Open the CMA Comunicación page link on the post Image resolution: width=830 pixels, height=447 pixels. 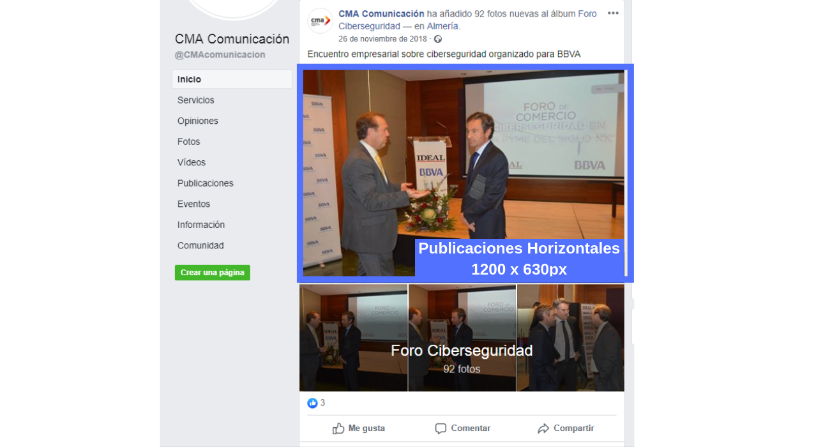[381, 13]
